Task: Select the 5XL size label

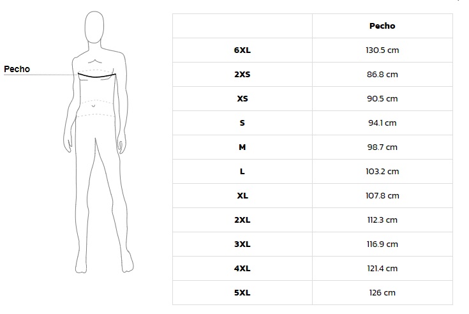Action: pyautogui.click(x=242, y=292)
